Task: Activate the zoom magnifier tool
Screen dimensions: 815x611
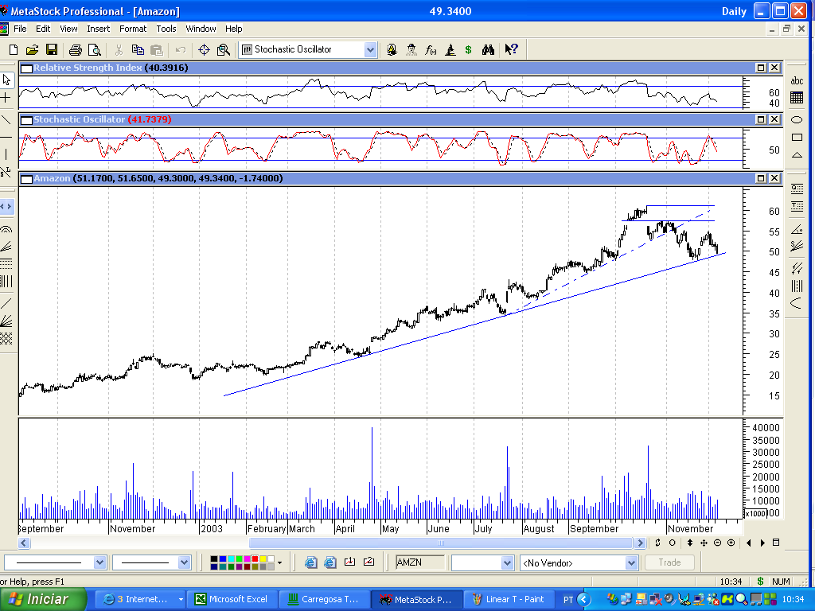Action: click(224, 50)
